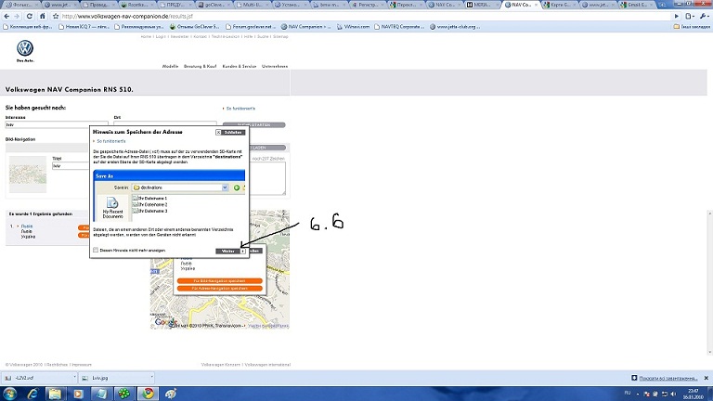Open the 'Modelle' navigation menu
The width and height of the screenshot is (713, 401).
(x=170, y=67)
